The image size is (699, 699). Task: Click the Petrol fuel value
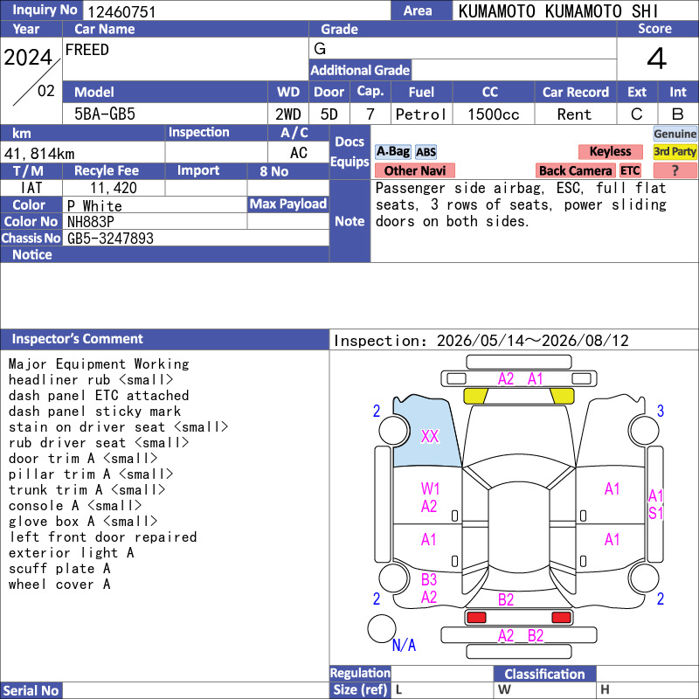(421, 114)
